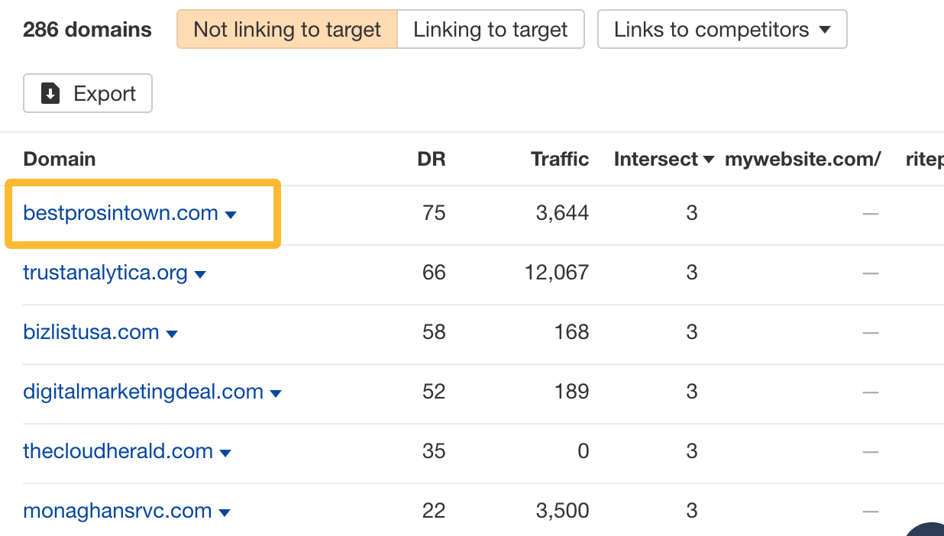Open the digitalmarketingdeal.com link
944x536 pixels.
pyautogui.click(x=144, y=392)
